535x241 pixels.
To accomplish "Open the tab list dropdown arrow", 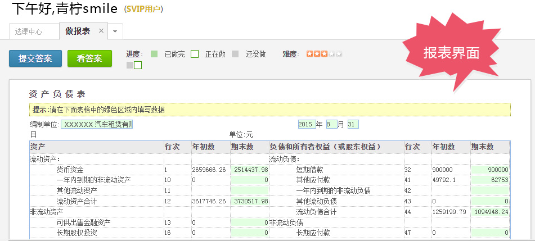I will click(x=115, y=31).
